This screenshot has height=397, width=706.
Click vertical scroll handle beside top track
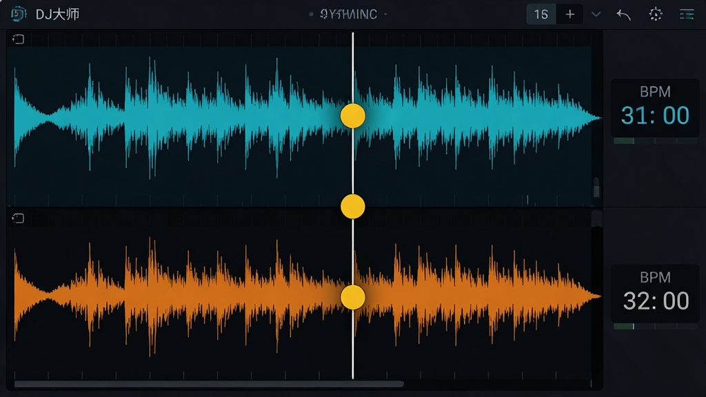(x=596, y=187)
